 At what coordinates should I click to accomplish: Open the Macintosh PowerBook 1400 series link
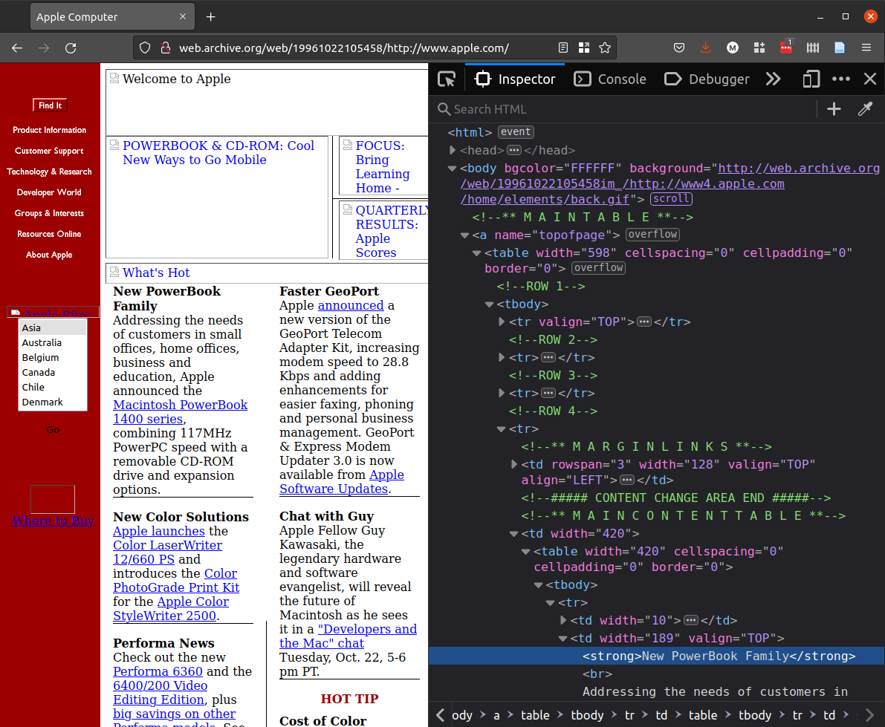[x=180, y=411]
